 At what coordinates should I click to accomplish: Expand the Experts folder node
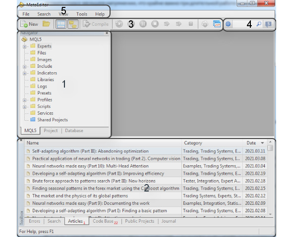(x=24, y=47)
